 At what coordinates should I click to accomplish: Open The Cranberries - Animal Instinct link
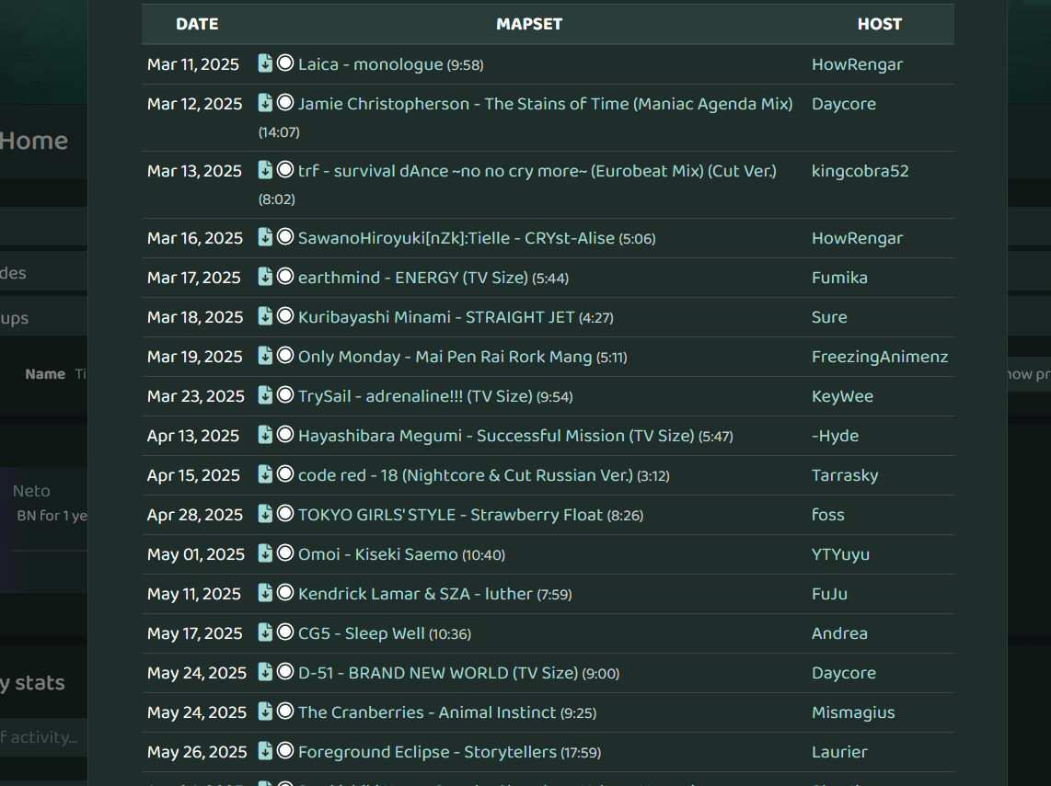click(x=427, y=712)
